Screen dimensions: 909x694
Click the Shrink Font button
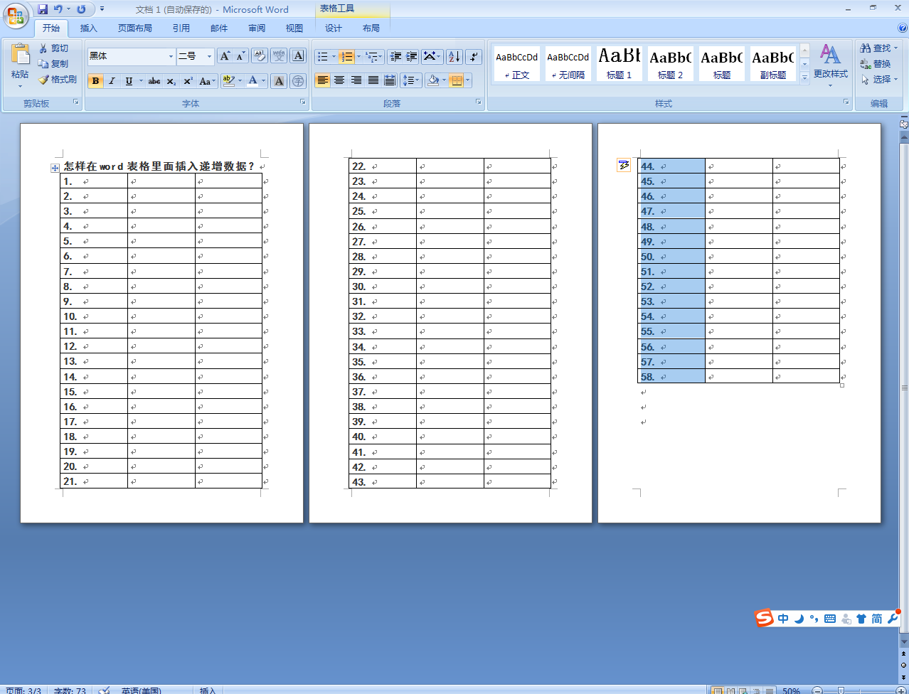click(240, 56)
